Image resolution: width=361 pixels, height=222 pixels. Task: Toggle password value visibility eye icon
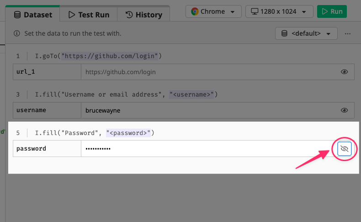(344, 149)
